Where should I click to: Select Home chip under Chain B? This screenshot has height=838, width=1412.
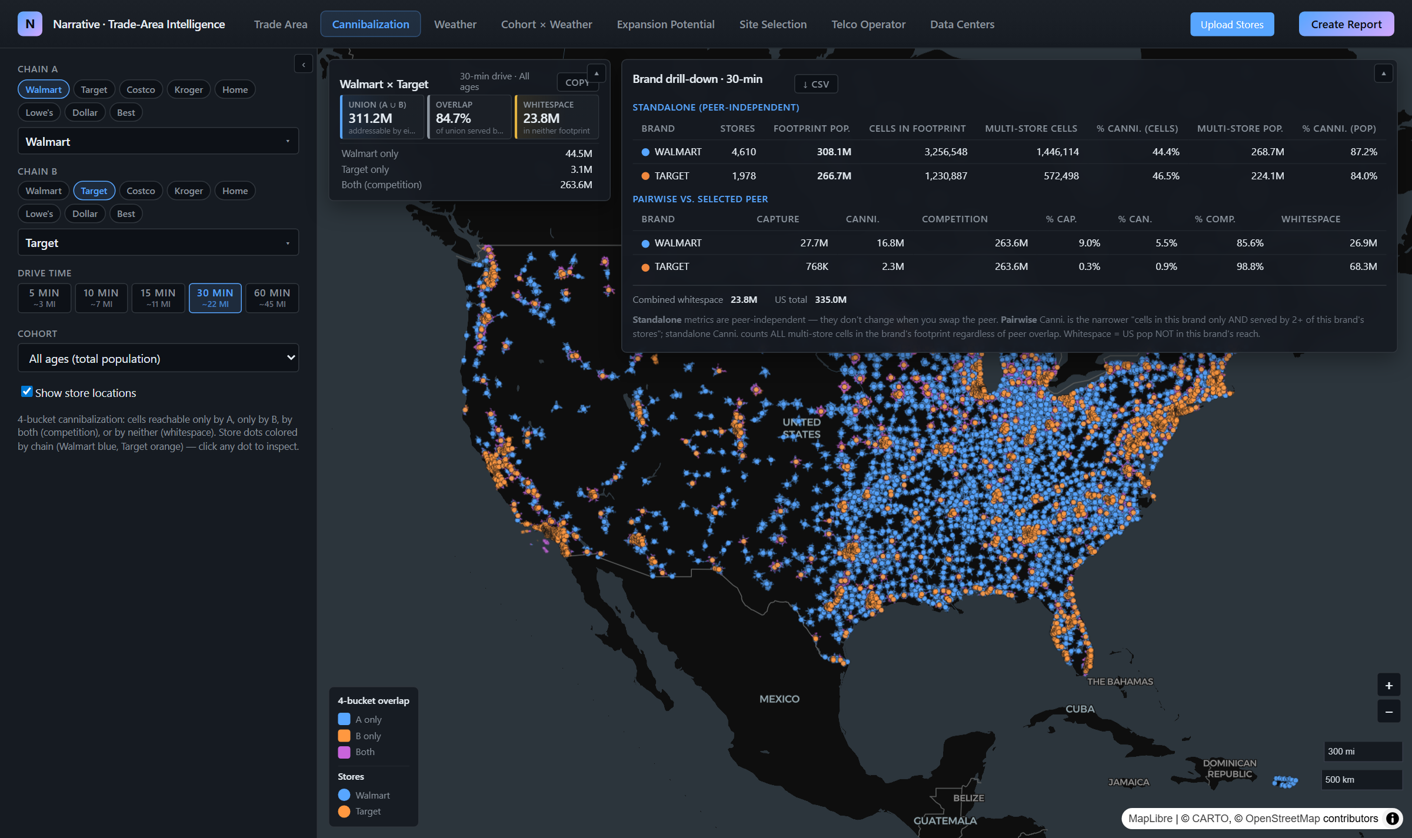235,191
